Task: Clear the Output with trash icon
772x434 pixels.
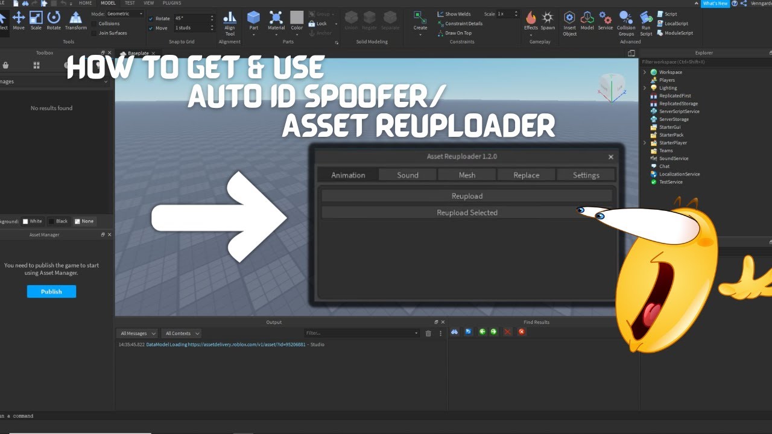Action: tap(428, 333)
